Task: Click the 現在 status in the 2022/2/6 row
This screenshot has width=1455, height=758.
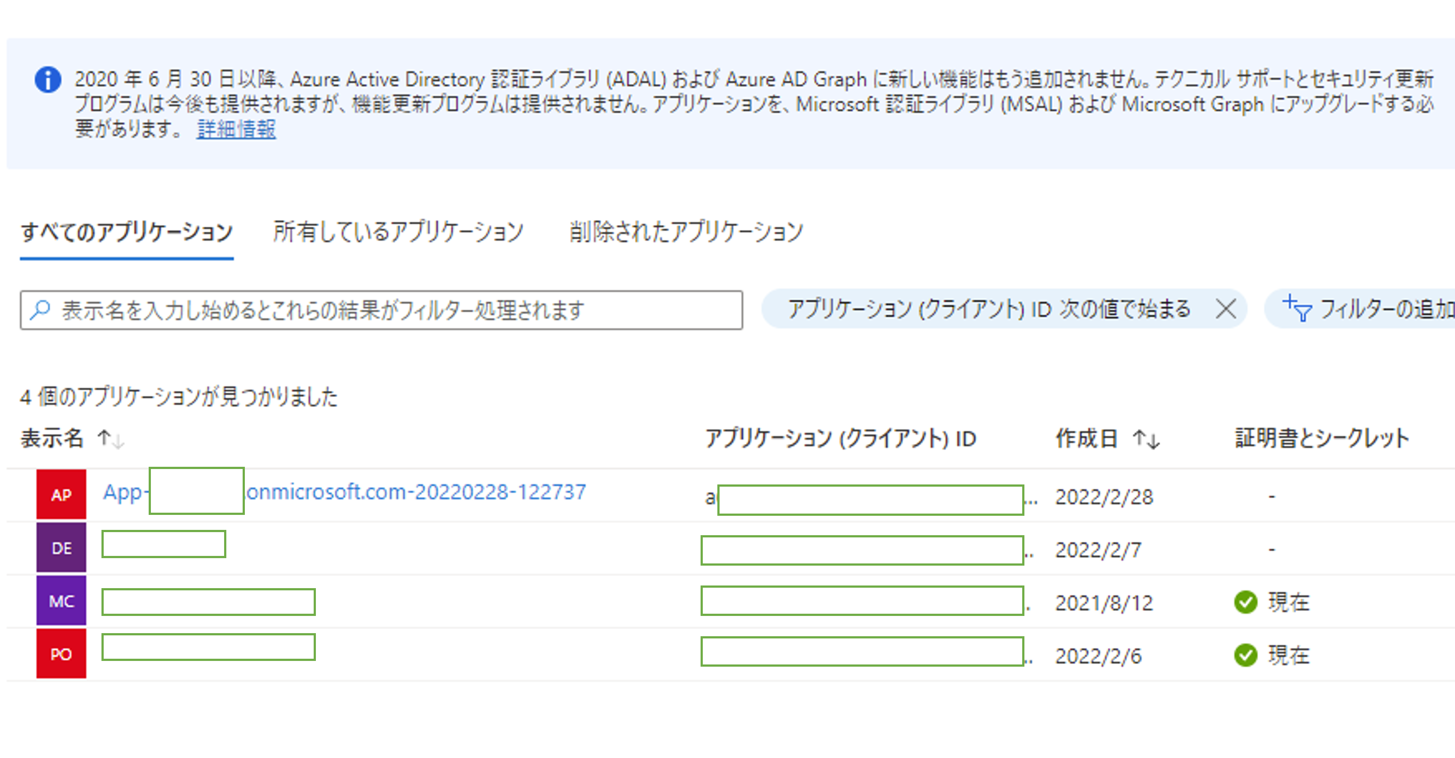Action: tap(1289, 655)
